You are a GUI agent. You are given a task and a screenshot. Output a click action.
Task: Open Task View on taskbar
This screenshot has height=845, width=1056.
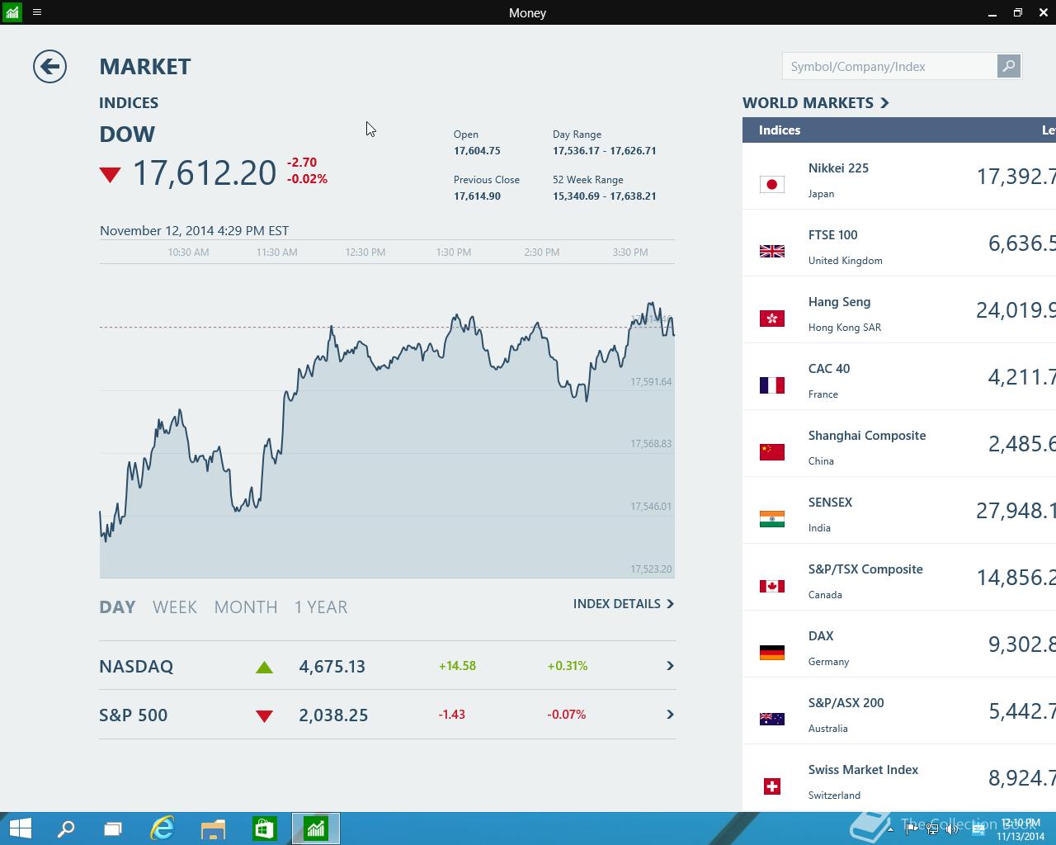(113, 828)
